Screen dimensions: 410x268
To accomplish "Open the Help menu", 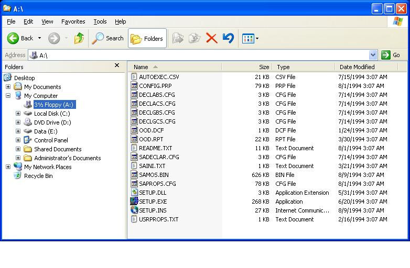I will (120, 21).
